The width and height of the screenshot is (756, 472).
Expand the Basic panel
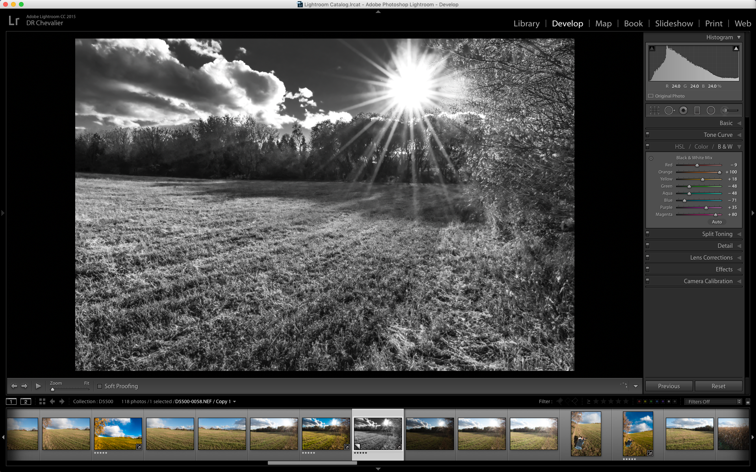[x=726, y=123]
